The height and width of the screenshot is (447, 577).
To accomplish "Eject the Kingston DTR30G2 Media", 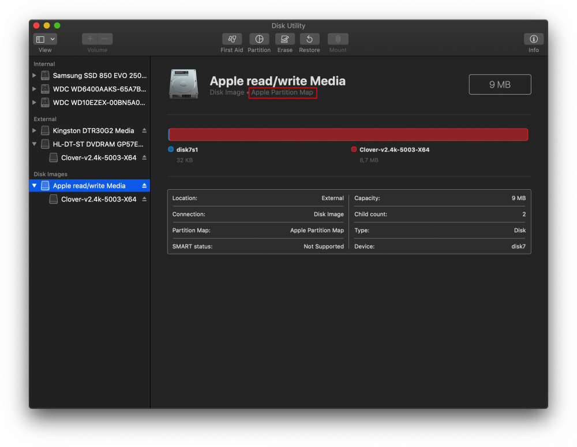I will coord(144,130).
